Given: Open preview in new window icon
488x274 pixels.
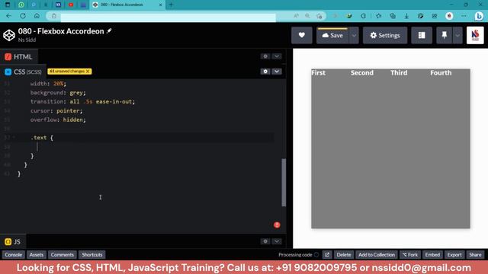Looking at the screenshot, I should click(x=327, y=255).
